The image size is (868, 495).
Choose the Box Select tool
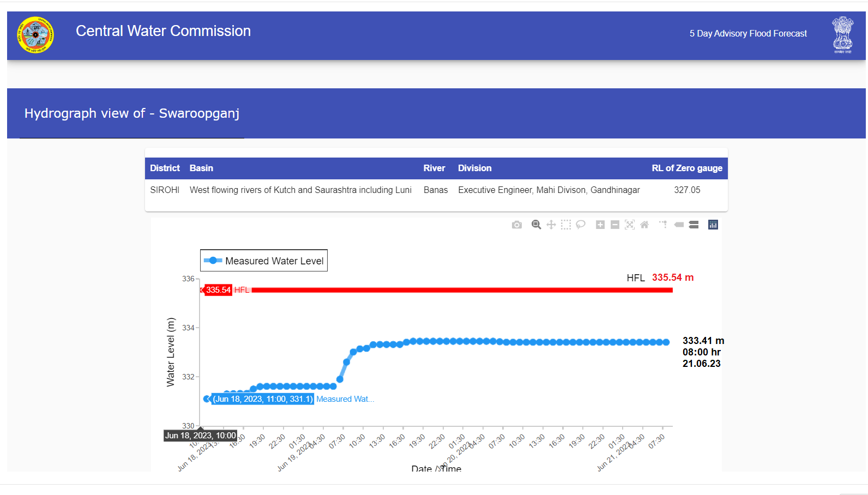[566, 225]
